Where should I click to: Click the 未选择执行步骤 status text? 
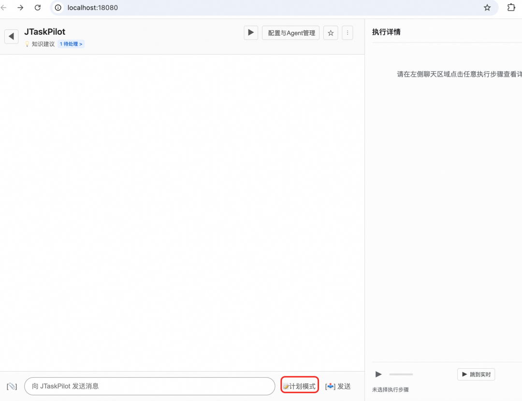coord(390,390)
